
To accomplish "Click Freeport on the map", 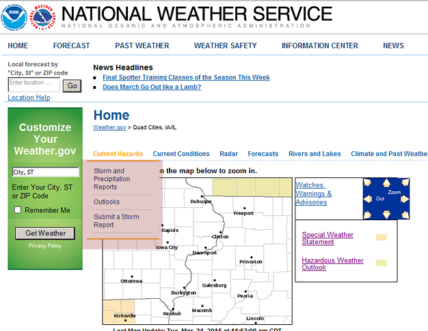I will [x=243, y=213].
